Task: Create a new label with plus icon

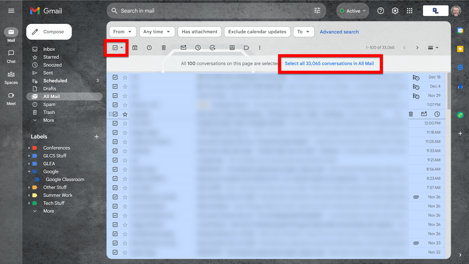Action: 97,137
